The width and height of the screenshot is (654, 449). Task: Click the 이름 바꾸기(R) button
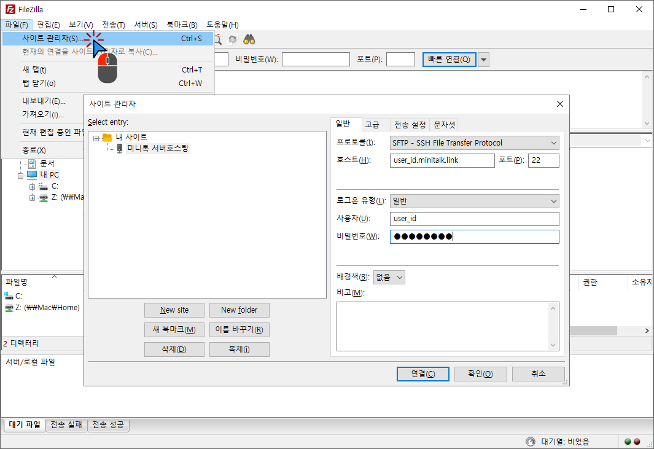(x=239, y=330)
